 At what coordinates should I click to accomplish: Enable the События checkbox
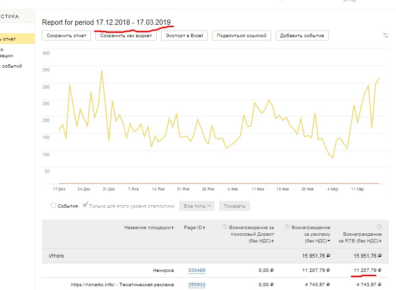[53, 206]
